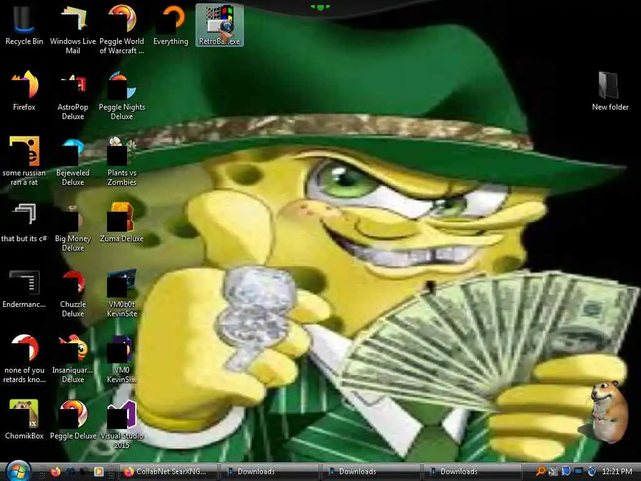
Task: Open media player Quick Launch icon
Action: coord(99,472)
